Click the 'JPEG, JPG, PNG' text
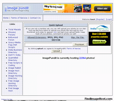Viewport: 114px width, 101px height. tap(55, 37)
